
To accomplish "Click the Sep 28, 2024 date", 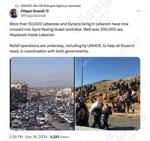I will coord(36,137).
